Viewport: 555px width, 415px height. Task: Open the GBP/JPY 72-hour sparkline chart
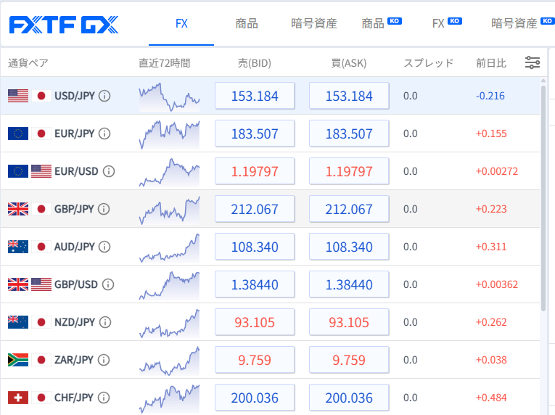(x=170, y=210)
